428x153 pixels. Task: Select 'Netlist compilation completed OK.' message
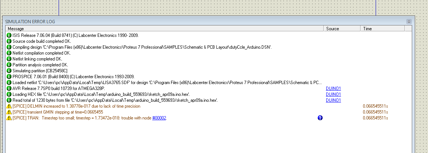pyautogui.click(x=42, y=53)
